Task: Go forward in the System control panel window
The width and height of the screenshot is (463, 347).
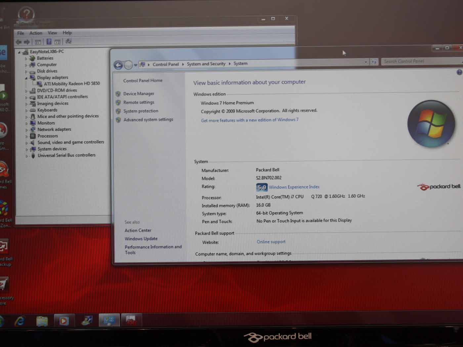Action: [128, 65]
